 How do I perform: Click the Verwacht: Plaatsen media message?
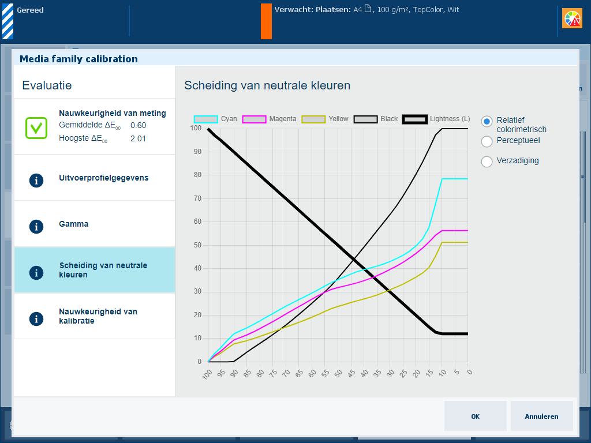(x=366, y=9)
